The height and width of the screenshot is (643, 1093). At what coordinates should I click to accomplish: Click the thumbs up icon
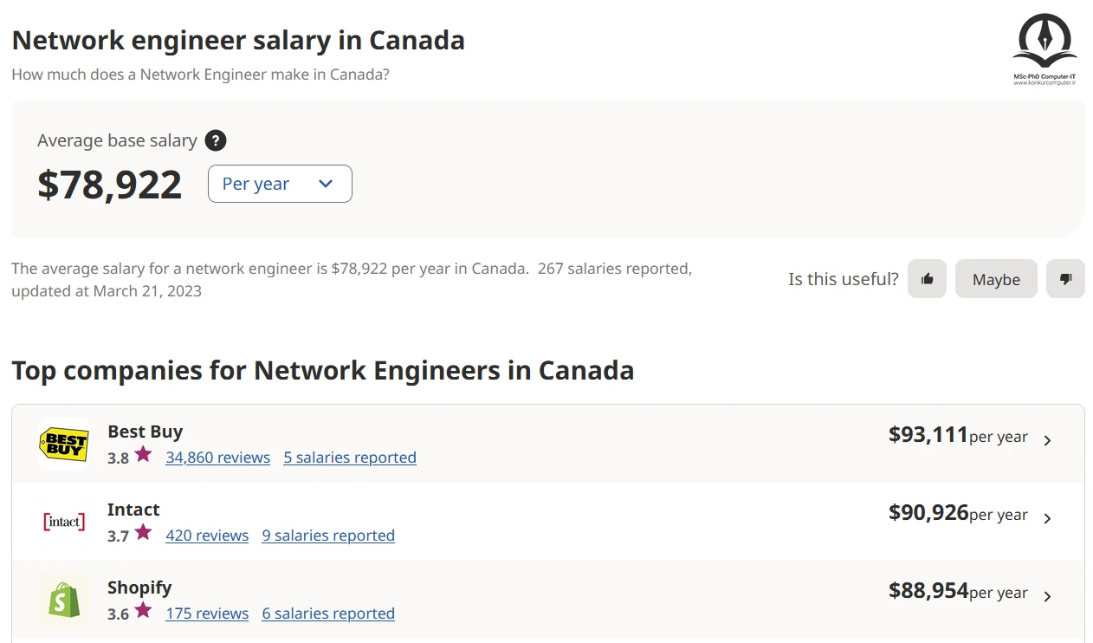(927, 279)
